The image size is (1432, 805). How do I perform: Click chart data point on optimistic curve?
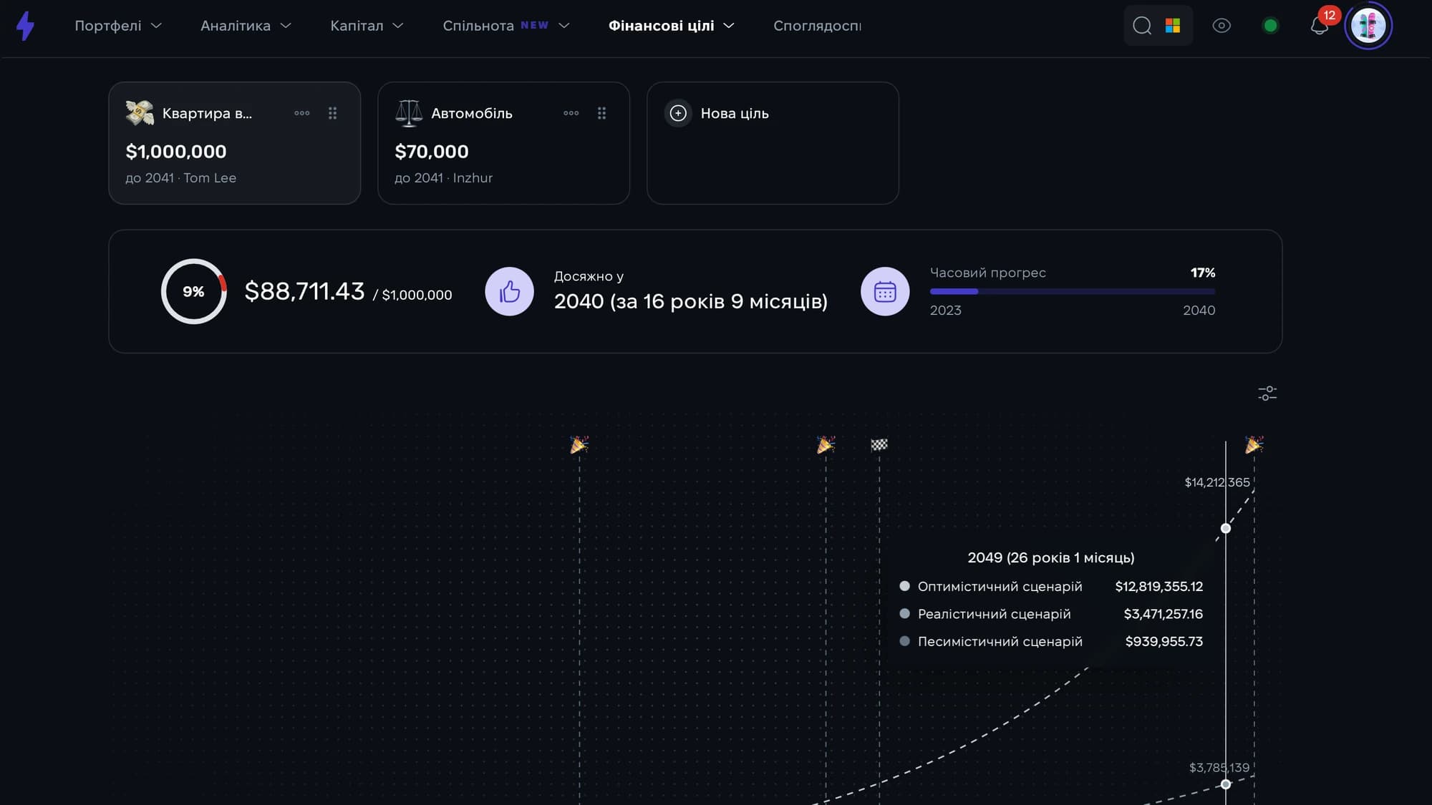tap(1226, 528)
